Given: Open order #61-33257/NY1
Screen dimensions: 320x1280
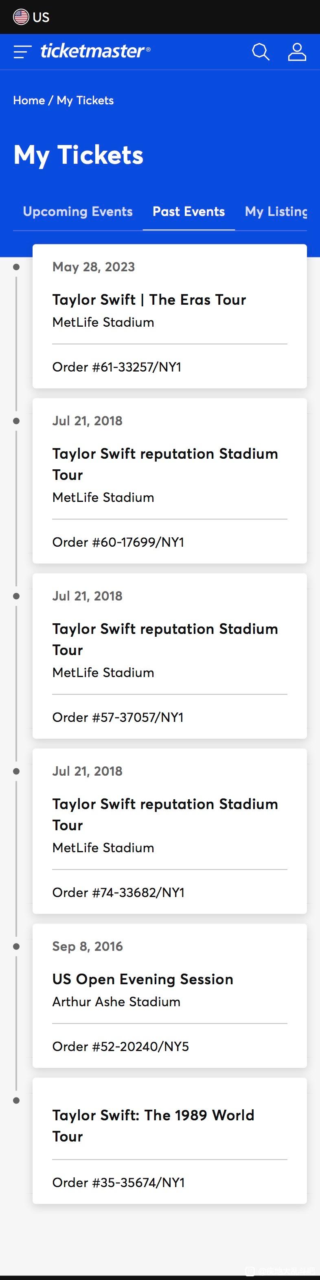Looking at the screenshot, I should pyautogui.click(x=117, y=367).
